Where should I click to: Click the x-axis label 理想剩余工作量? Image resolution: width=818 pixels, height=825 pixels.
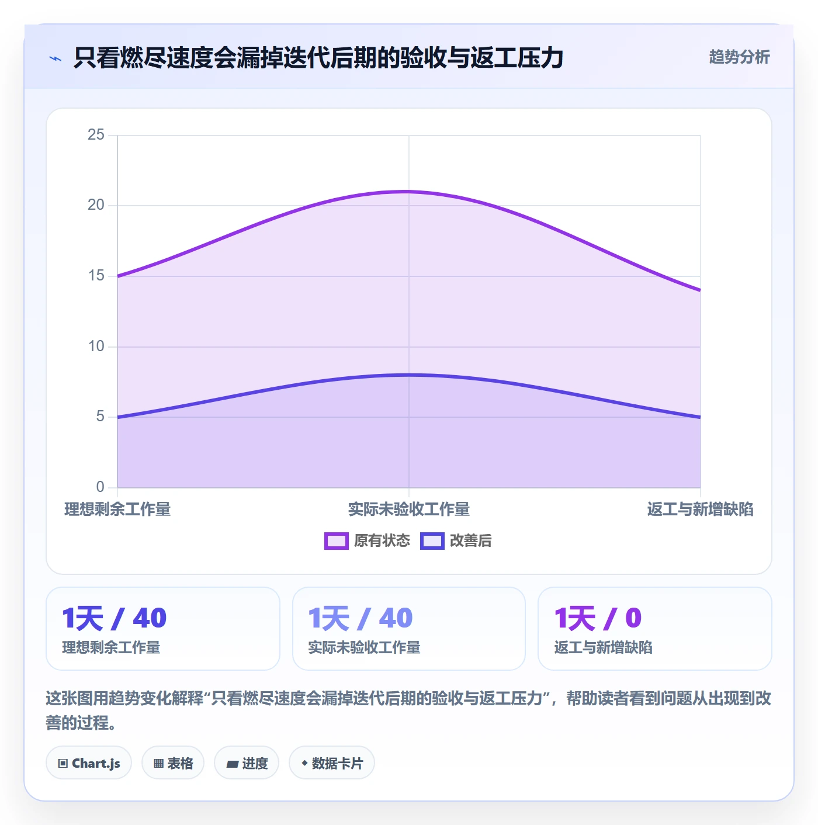tap(117, 509)
